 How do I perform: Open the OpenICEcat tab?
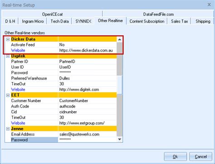[x=52, y=14]
